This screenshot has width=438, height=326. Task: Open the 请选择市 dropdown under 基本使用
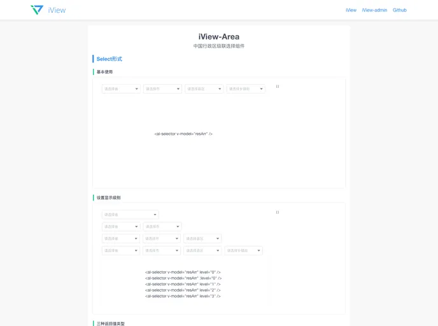click(162, 89)
